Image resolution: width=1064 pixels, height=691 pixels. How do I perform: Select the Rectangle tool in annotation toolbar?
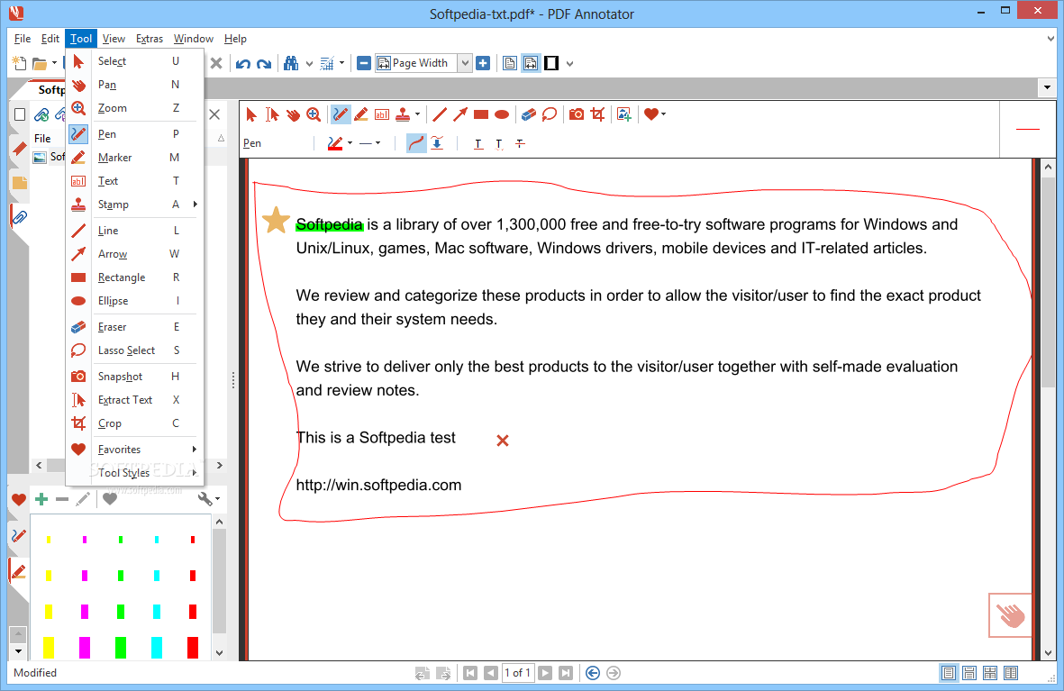pos(481,114)
